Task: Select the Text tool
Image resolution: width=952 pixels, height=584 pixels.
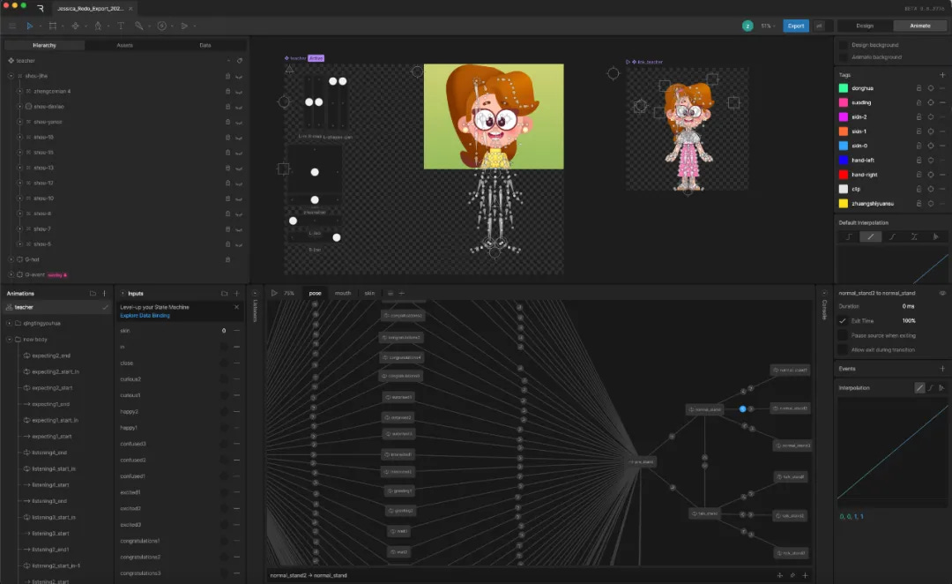Action: click(x=121, y=26)
